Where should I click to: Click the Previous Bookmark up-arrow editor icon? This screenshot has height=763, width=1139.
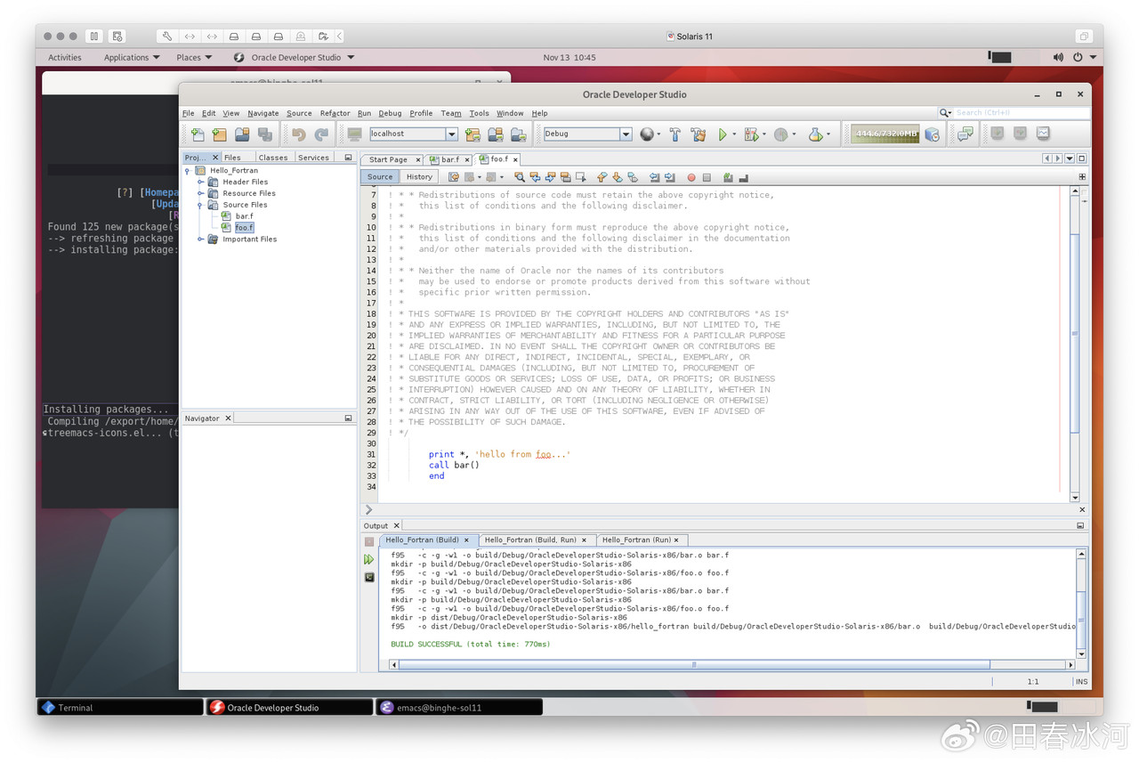(602, 177)
